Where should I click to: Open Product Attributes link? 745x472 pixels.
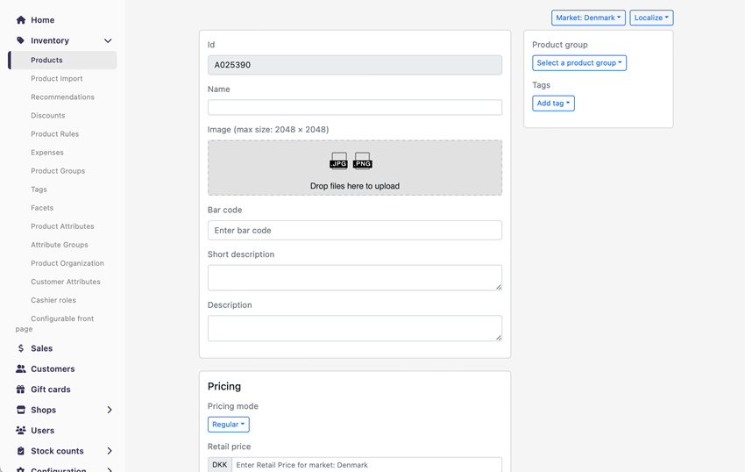click(62, 226)
